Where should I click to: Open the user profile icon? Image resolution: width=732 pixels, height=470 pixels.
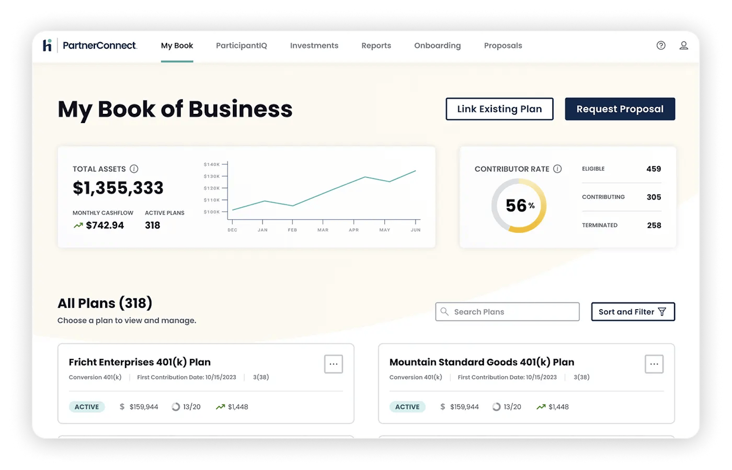pos(684,46)
